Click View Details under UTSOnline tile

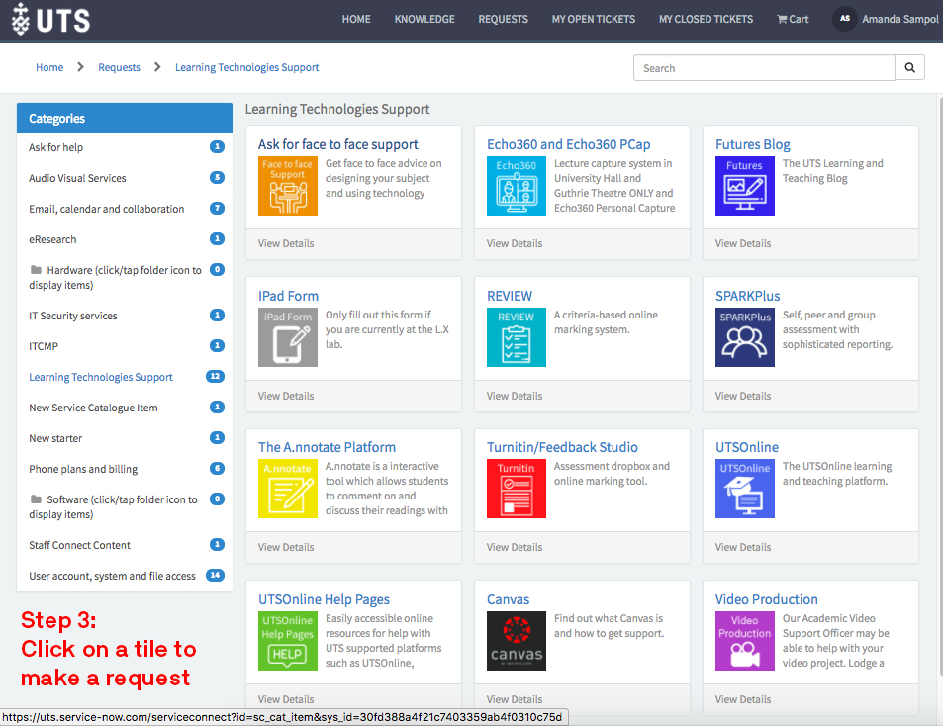tap(743, 548)
